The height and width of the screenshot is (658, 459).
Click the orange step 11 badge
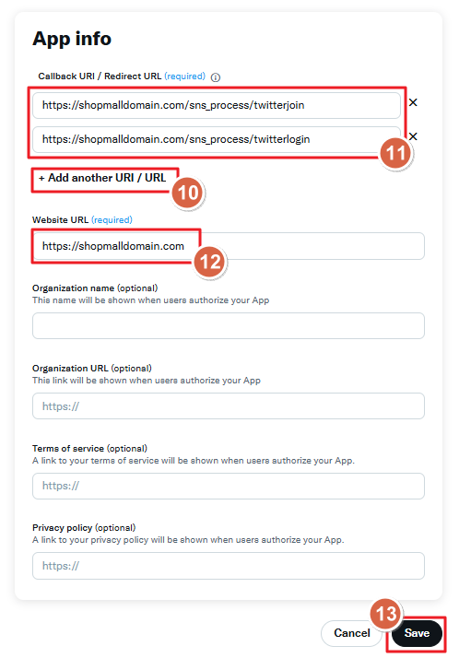395,153
